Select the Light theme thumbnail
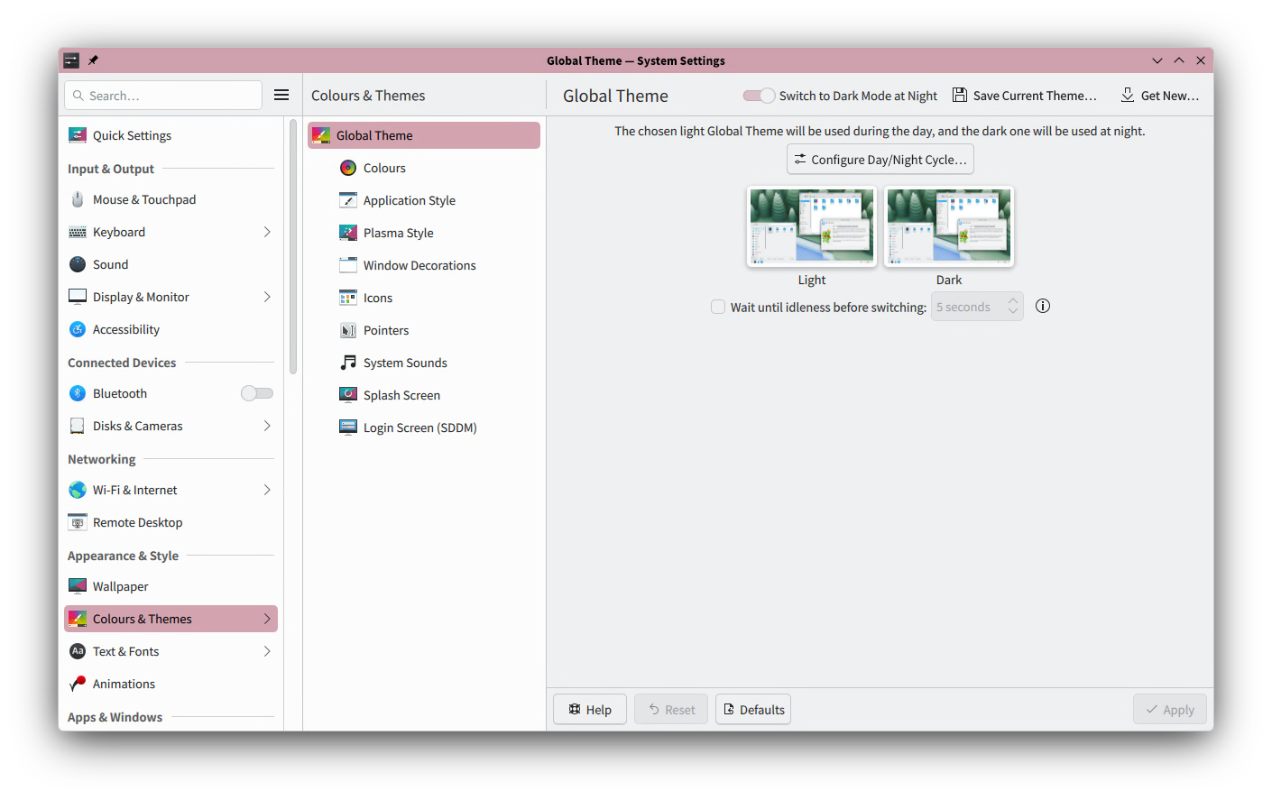 coord(812,226)
